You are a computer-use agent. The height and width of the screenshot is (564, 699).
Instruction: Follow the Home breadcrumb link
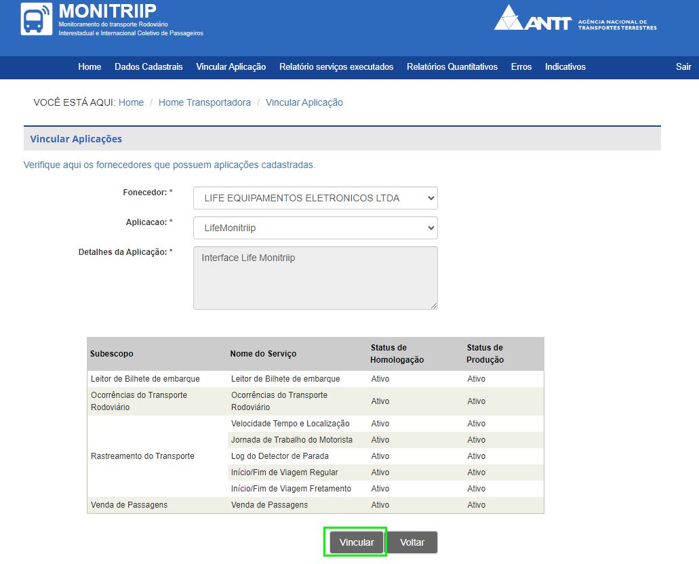pyautogui.click(x=131, y=102)
